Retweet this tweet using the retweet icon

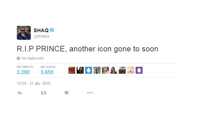pos(44,93)
